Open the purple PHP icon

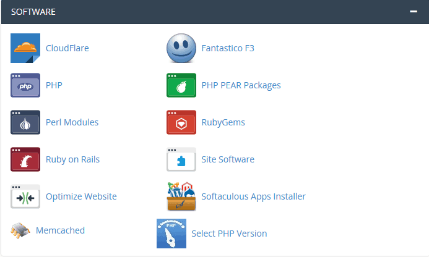[25, 85]
